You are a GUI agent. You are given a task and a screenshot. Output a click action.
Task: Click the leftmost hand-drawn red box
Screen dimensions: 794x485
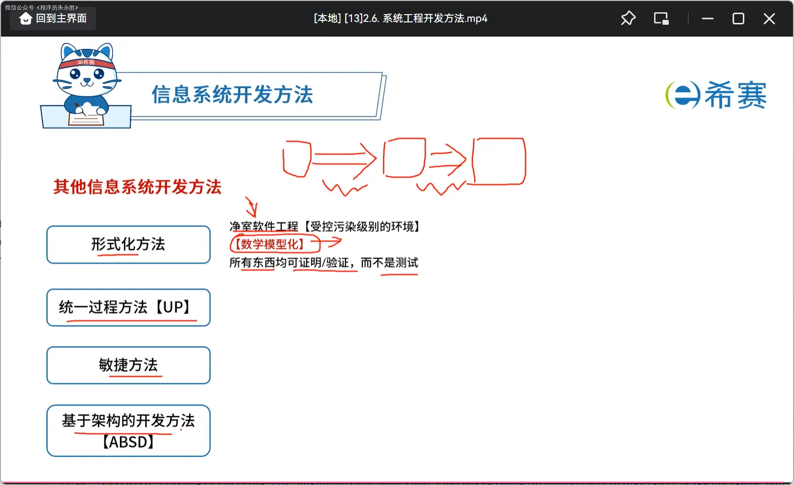296,159
